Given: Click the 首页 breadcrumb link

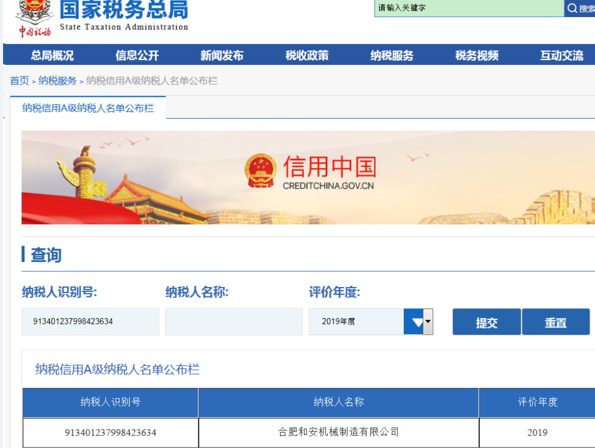Looking at the screenshot, I should (19, 81).
